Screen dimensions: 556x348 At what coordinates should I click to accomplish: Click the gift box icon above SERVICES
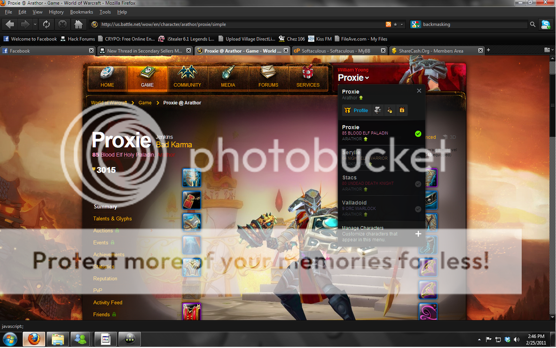click(308, 73)
